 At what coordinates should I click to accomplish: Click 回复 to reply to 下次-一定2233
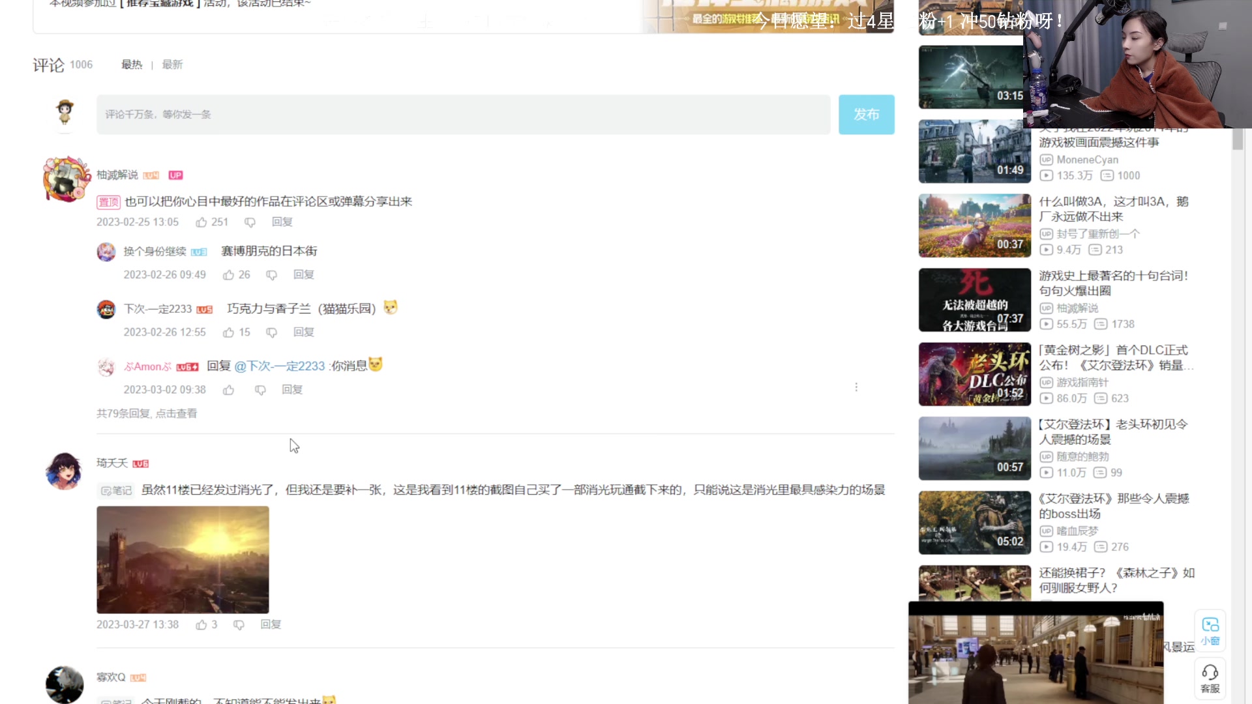pos(303,332)
